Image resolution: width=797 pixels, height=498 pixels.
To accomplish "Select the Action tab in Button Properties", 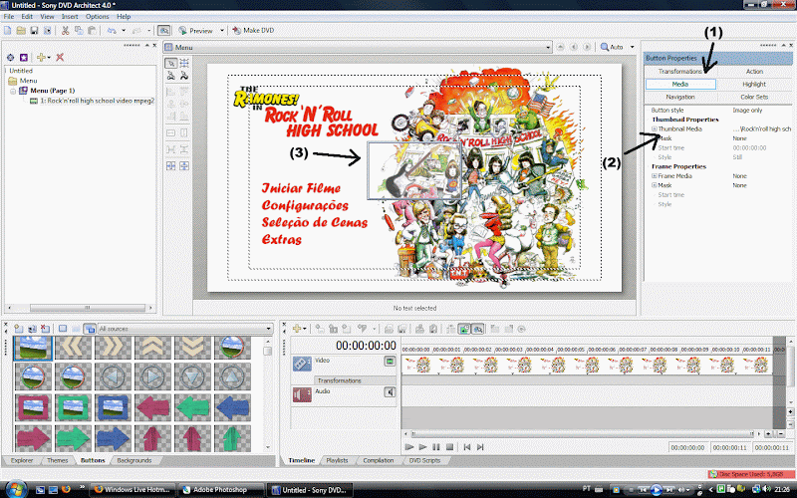I will pos(754,71).
